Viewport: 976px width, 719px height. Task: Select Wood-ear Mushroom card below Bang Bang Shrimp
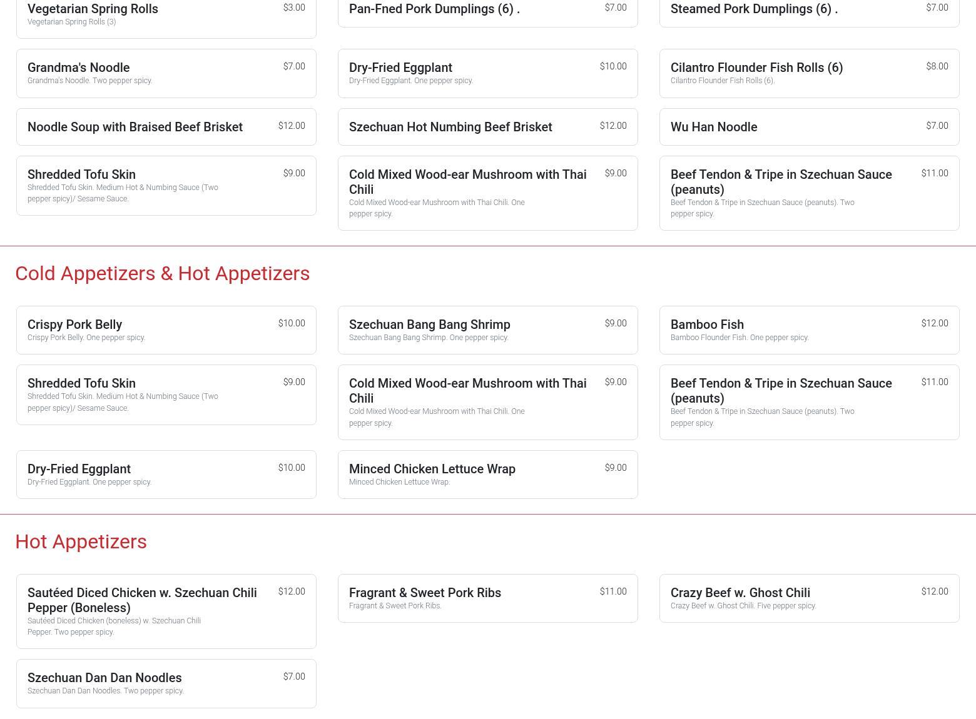tap(487, 402)
